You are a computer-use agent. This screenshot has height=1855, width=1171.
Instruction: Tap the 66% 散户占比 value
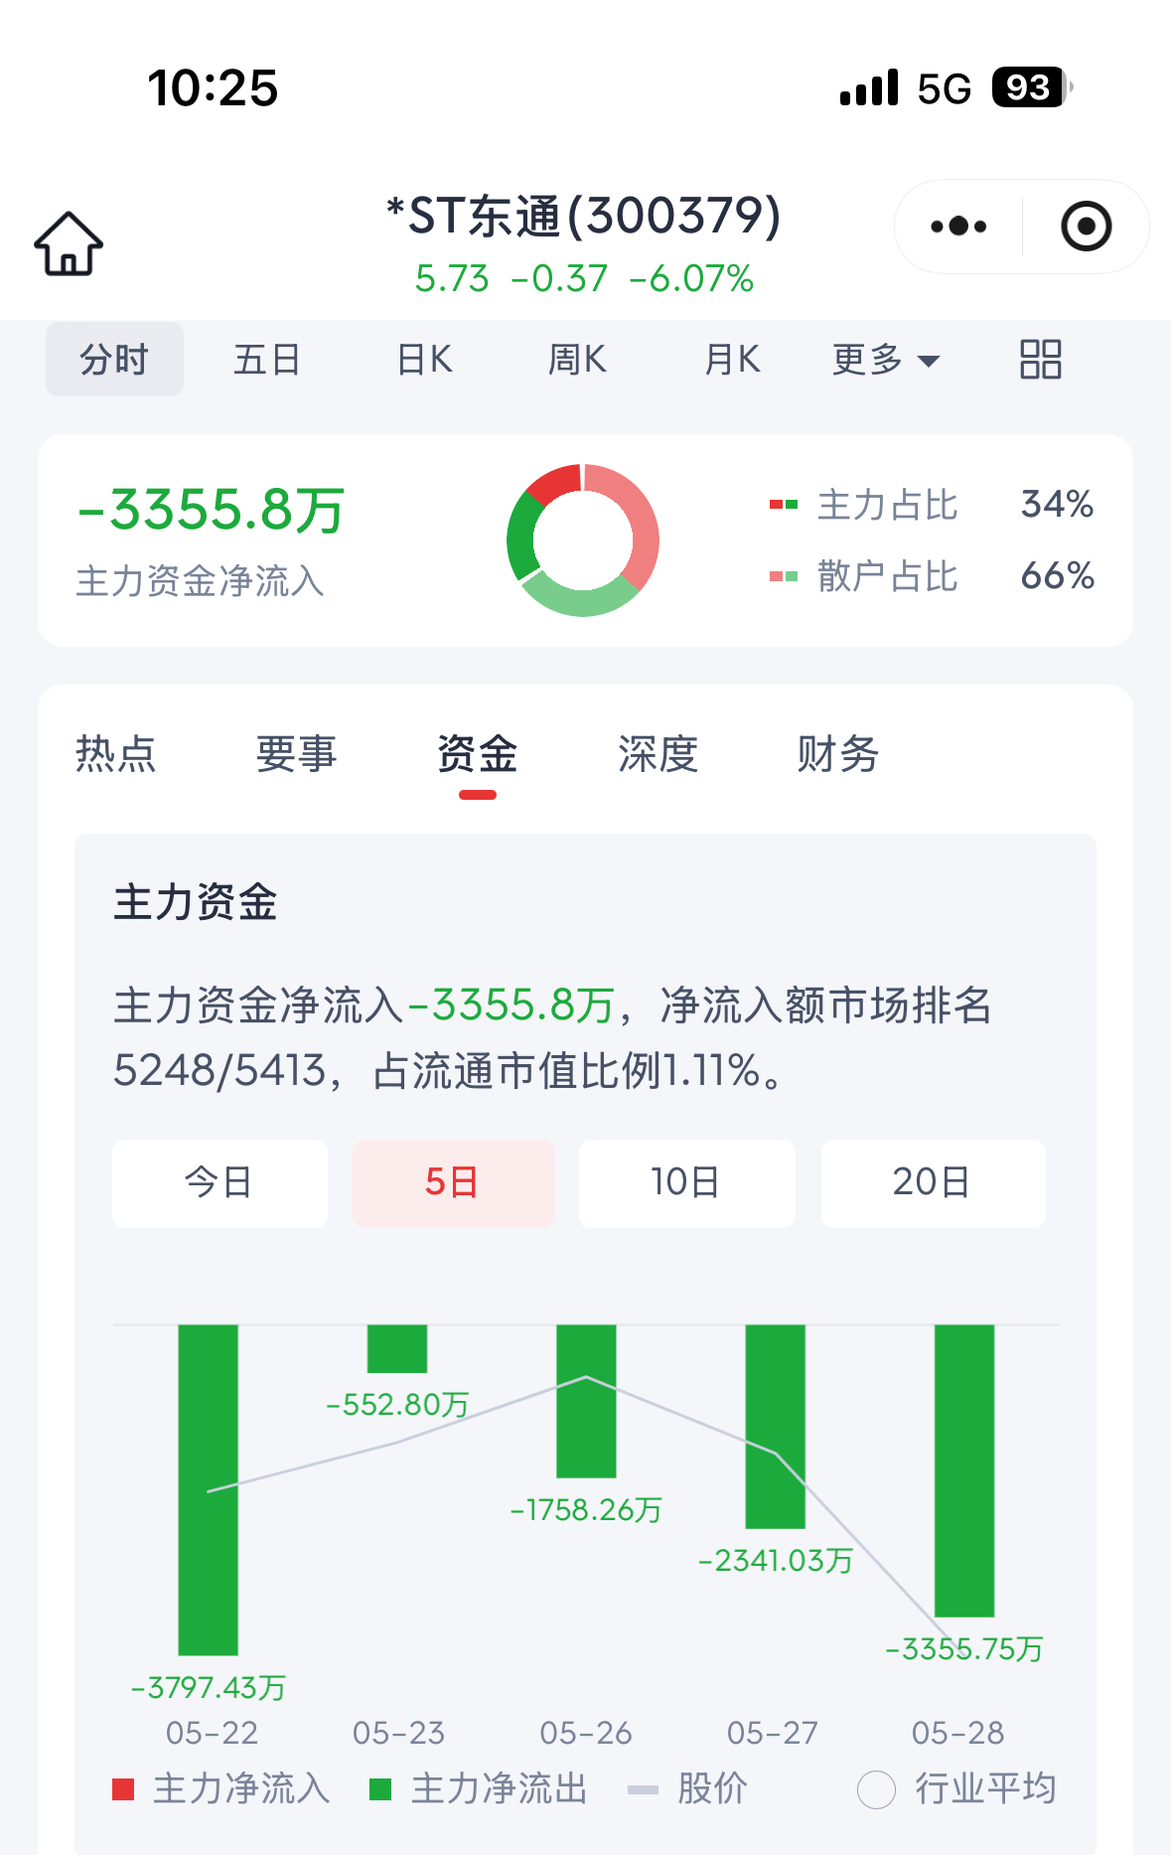1058,576
